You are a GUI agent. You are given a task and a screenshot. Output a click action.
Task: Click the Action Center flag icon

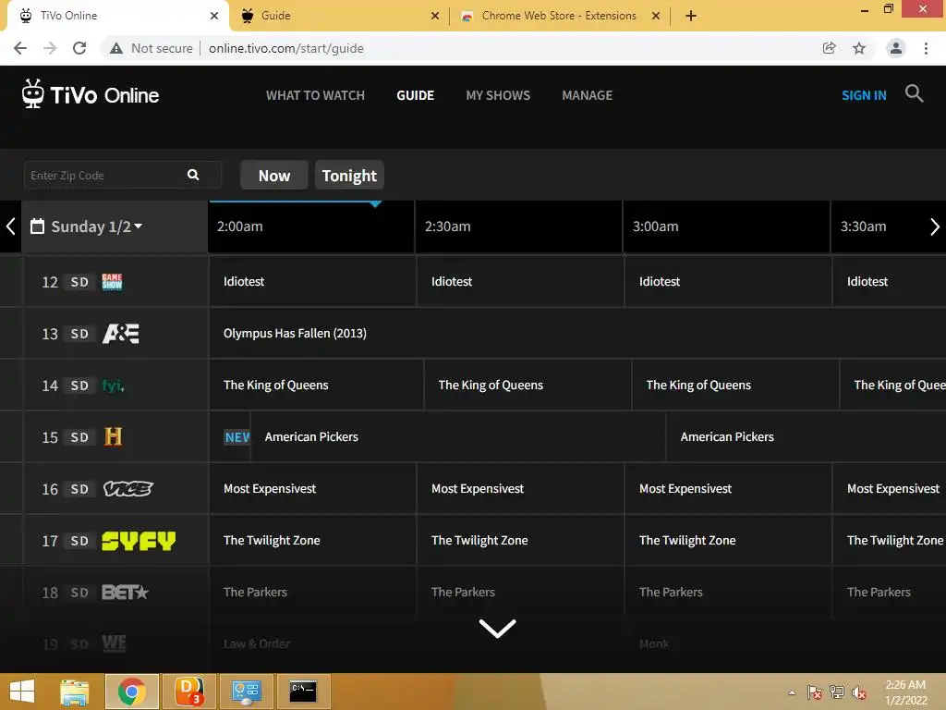pos(815,692)
